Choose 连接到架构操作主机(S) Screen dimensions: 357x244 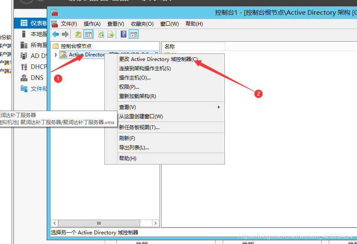pyautogui.click(x=165, y=69)
